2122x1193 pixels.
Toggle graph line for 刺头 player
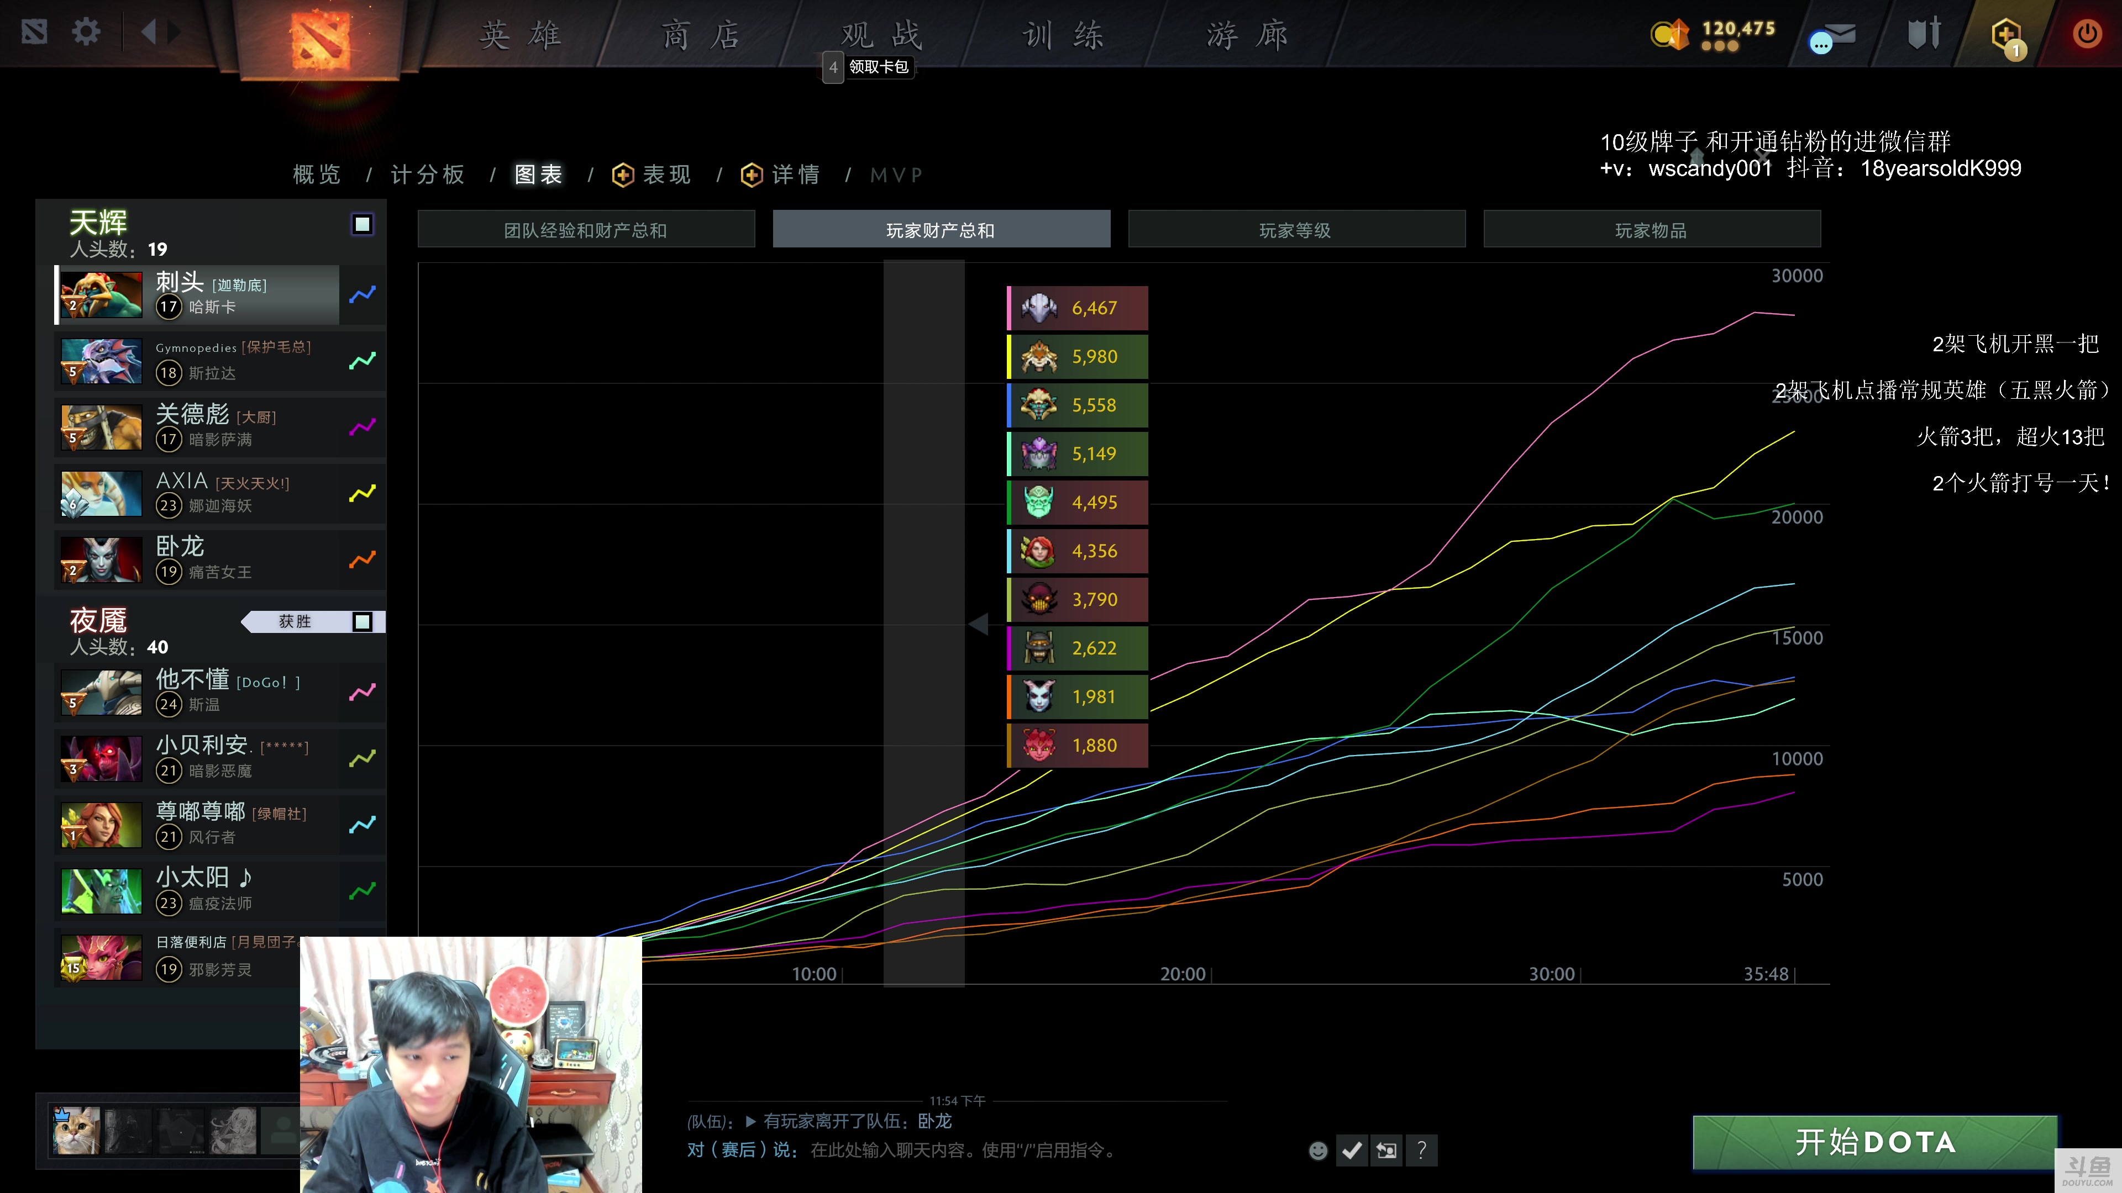[363, 294]
